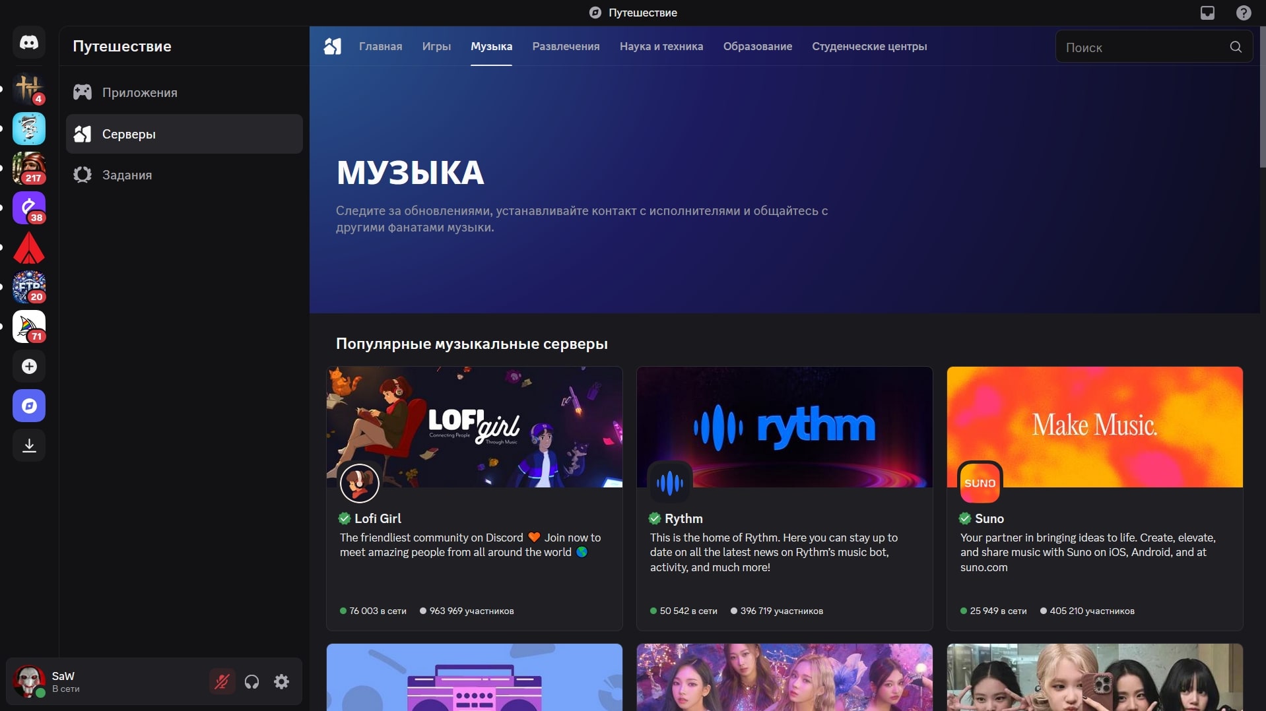Open the Rythm server card title

[683, 518]
